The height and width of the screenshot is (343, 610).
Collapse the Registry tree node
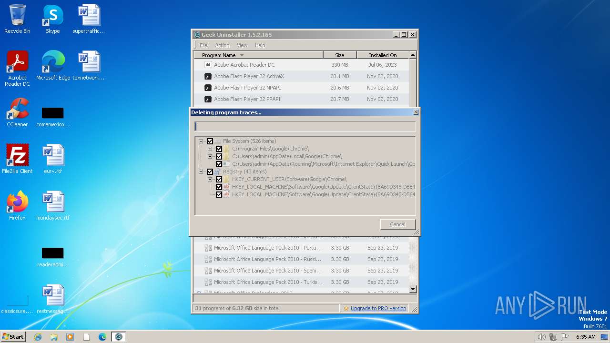(201, 171)
